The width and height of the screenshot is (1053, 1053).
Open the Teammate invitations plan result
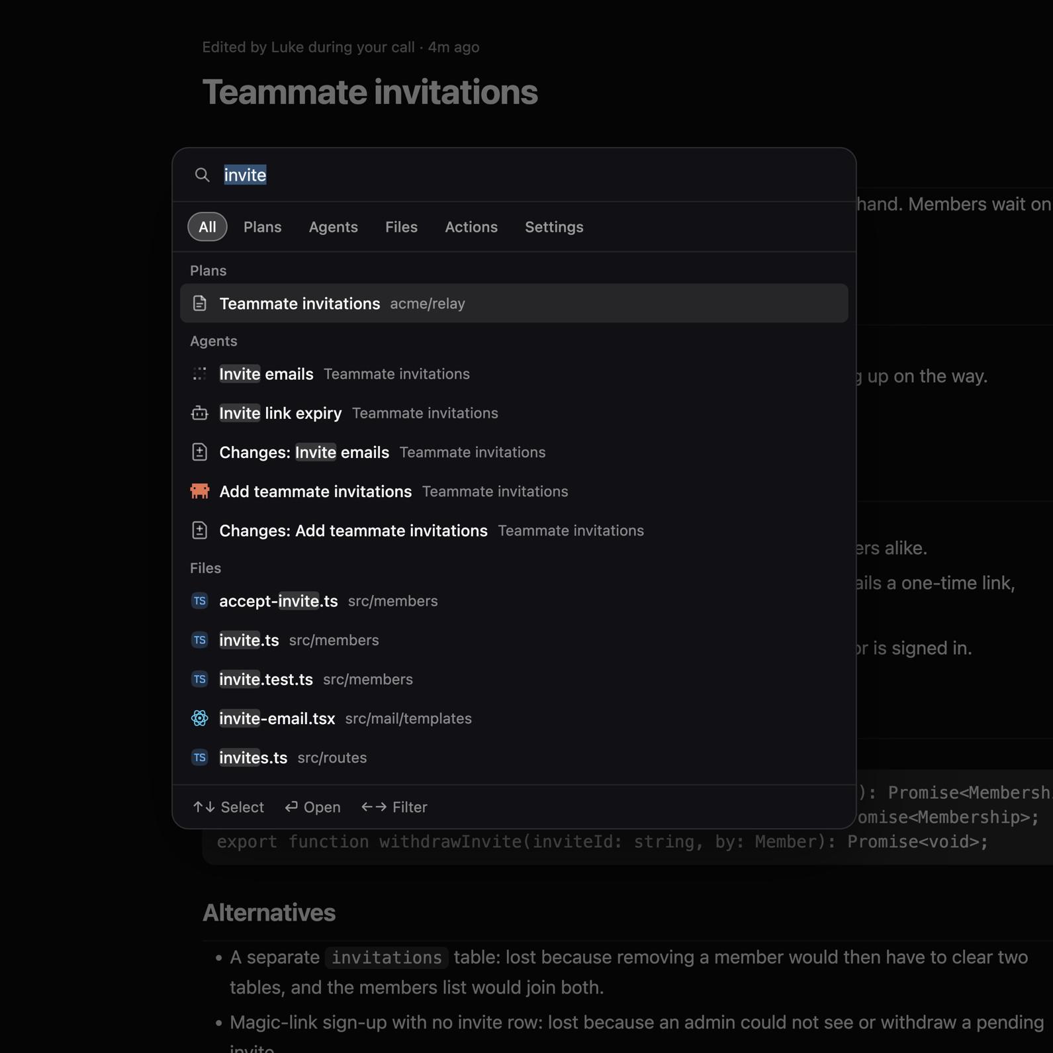tap(514, 303)
